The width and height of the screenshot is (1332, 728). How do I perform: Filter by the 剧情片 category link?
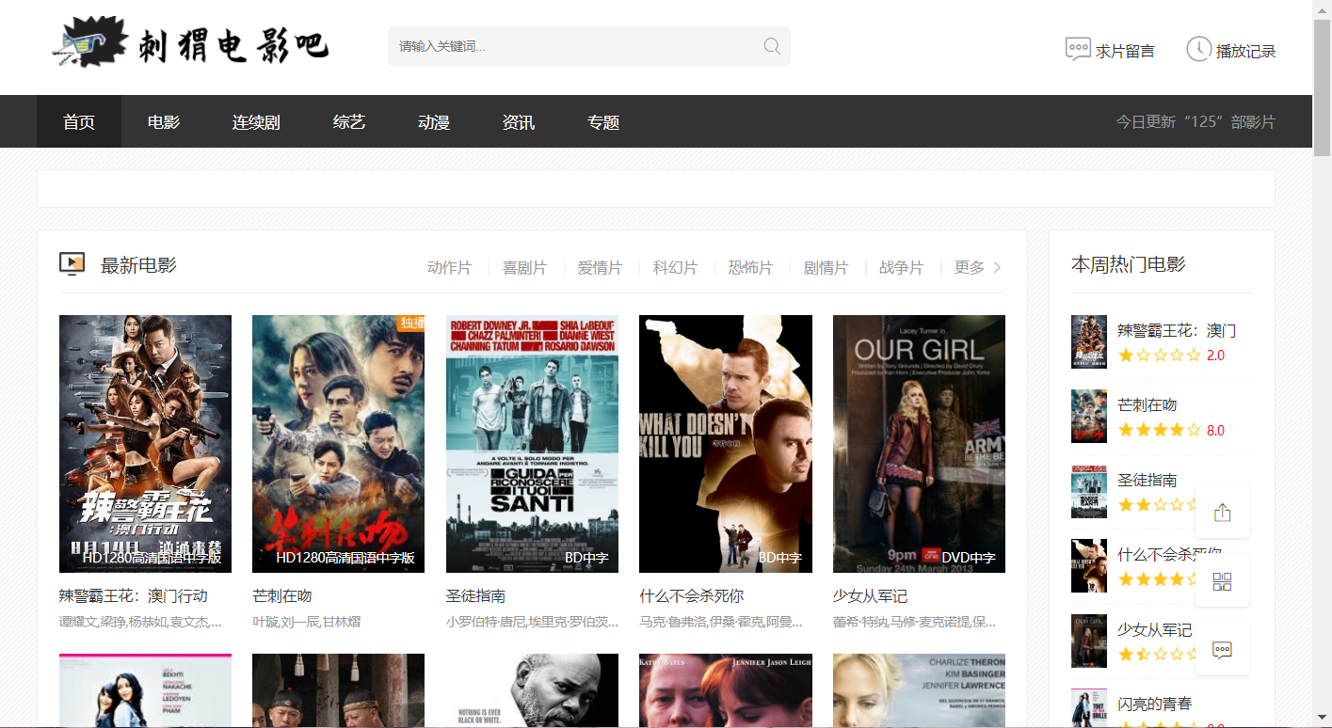click(x=826, y=268)
